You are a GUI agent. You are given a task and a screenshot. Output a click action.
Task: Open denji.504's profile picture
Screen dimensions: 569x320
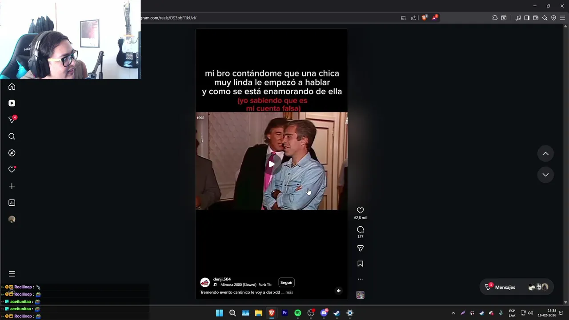click(205, 282)
